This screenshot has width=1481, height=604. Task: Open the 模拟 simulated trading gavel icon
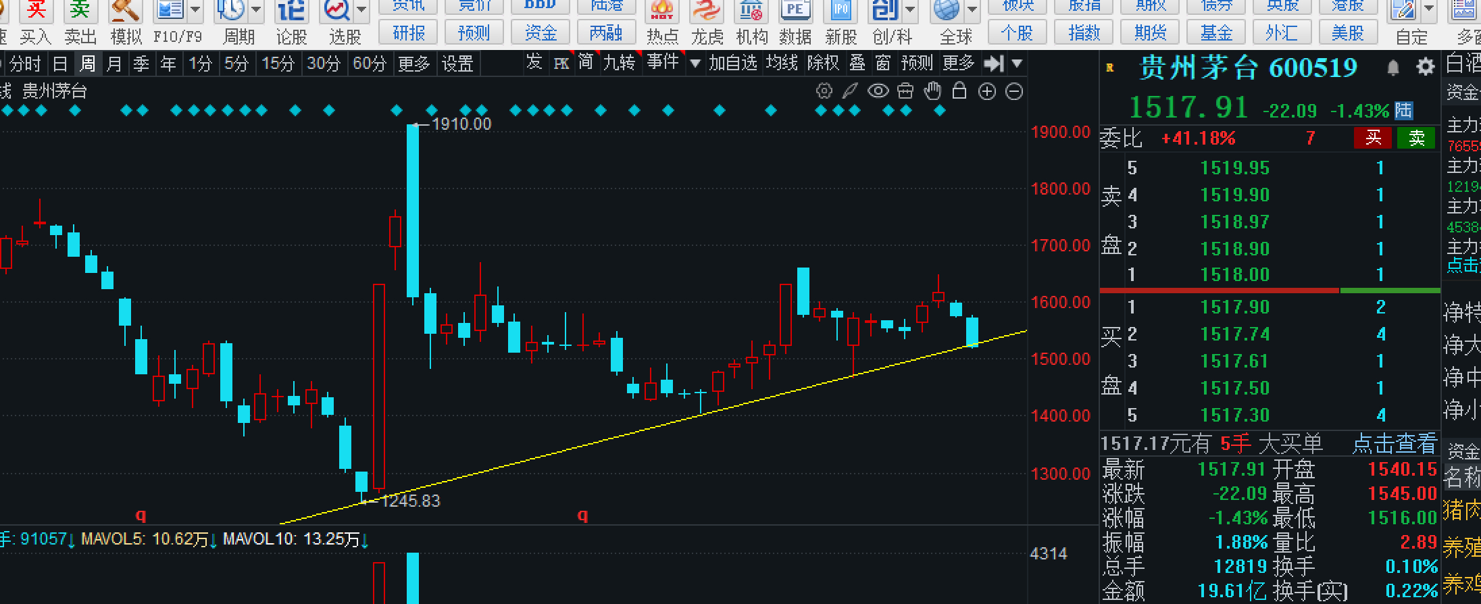[125, 11]
